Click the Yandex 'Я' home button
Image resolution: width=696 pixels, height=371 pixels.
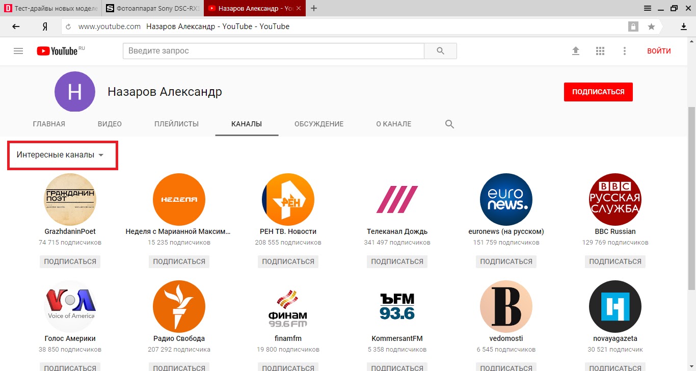(x=45, y=26)
